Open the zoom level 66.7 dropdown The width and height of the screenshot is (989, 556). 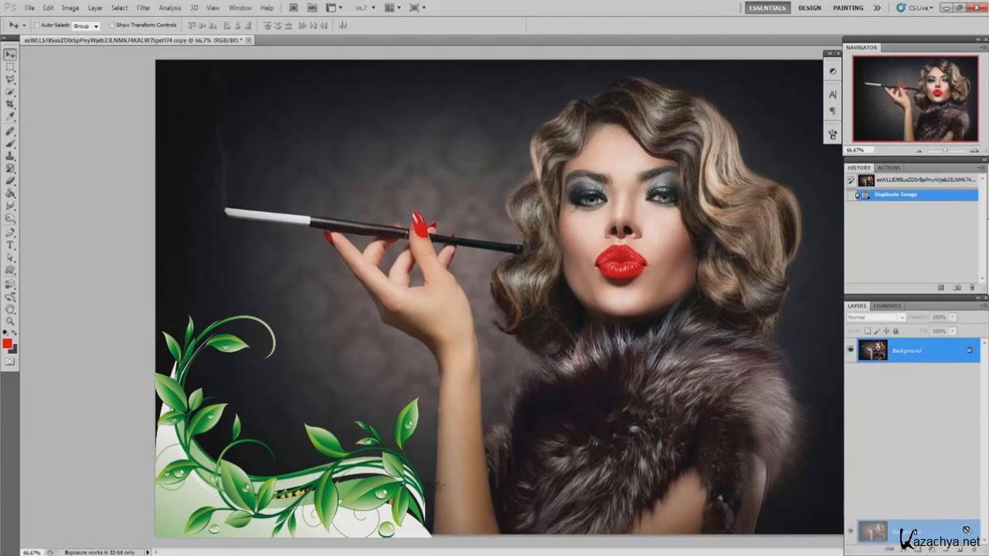[364, 8]
